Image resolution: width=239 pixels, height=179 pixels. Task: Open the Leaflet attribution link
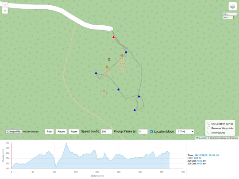(x=201, y=138)
